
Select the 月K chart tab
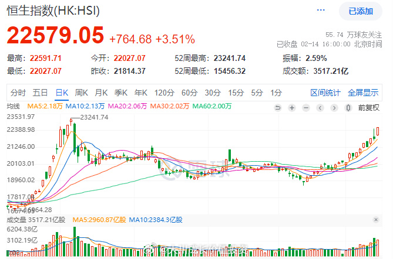tap(101, 93)
